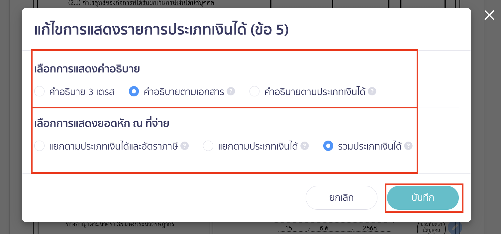Open help tooltip for คำอธิบายตามเอกสาร option
The width and height of the screenshot is (501, 234).
[x=231, y=91]
